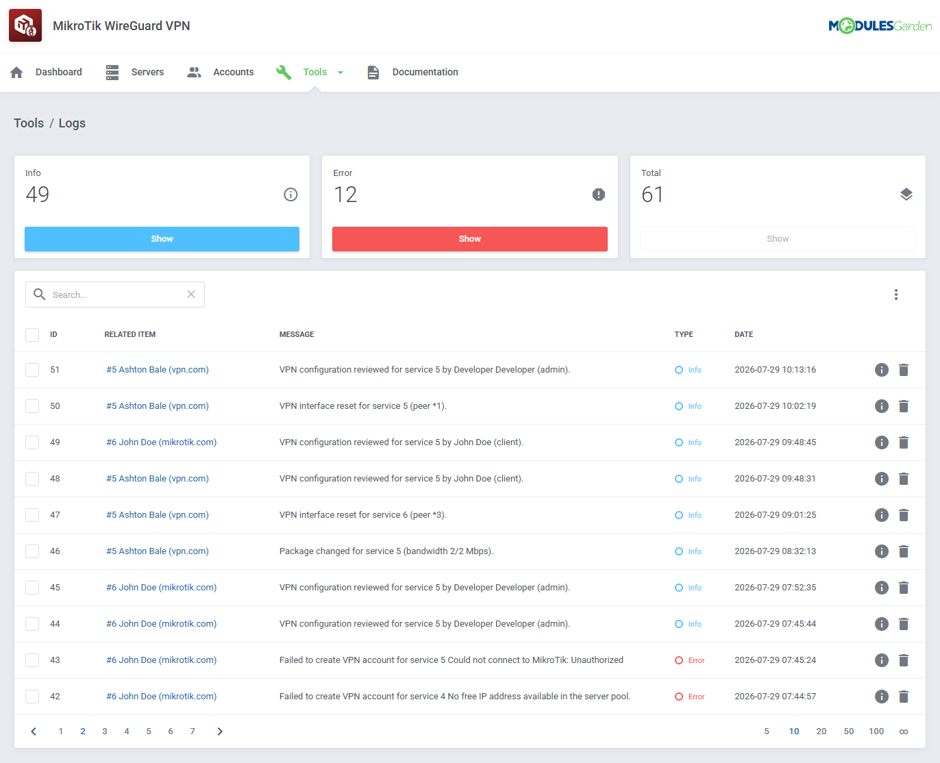Click the Error card alert icon
This screenshot has height=763, width=940.
(599, 195)
